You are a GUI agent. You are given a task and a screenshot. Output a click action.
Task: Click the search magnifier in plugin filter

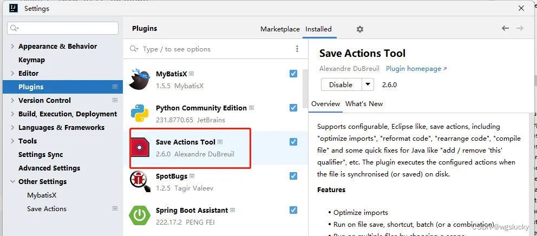point(134,49)
